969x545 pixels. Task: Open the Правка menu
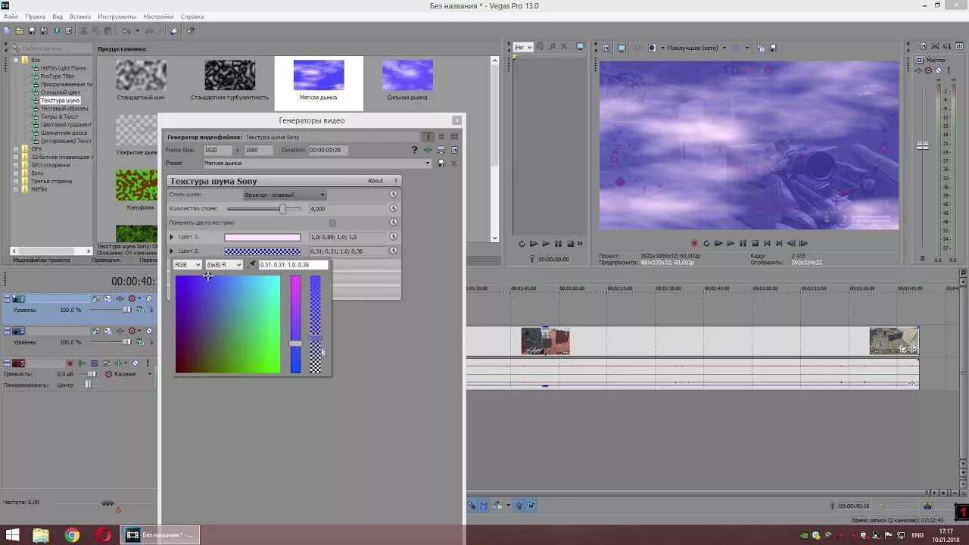tap(36, 17)
